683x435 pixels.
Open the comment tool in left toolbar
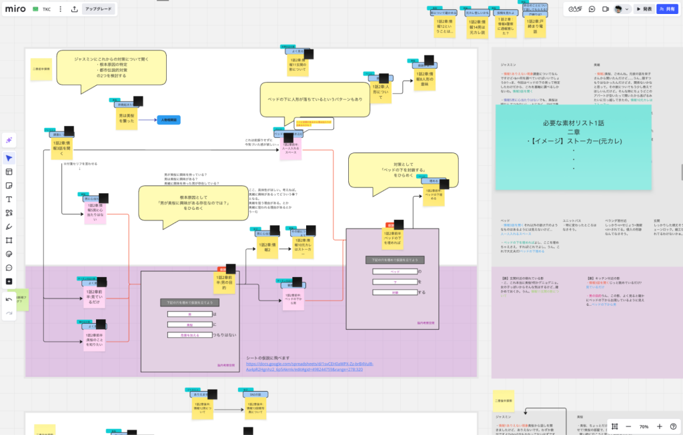pos(9,268)
